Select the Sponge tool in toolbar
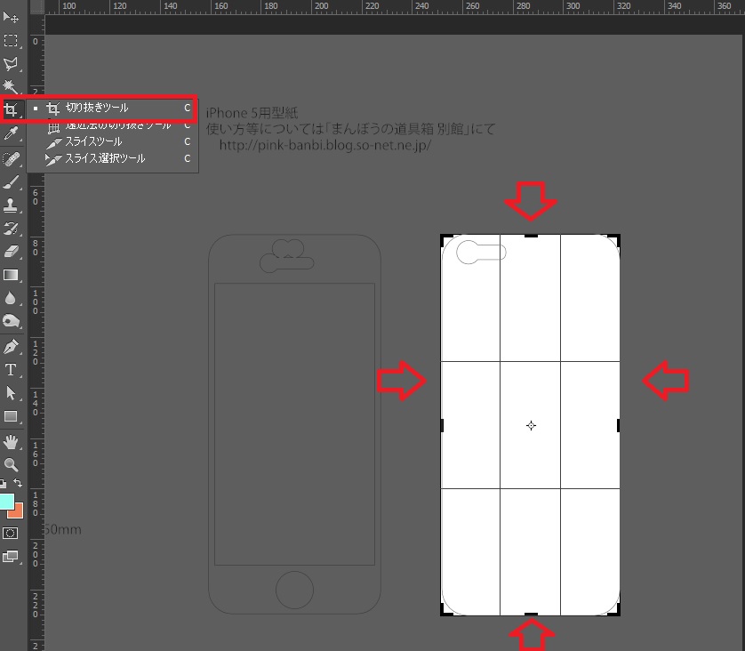The width and height of the screenshot is (745, 651). click(x=11, y=321)
